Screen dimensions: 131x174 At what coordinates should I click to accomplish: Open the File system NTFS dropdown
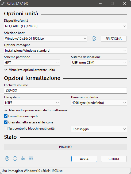click(32, 103)
